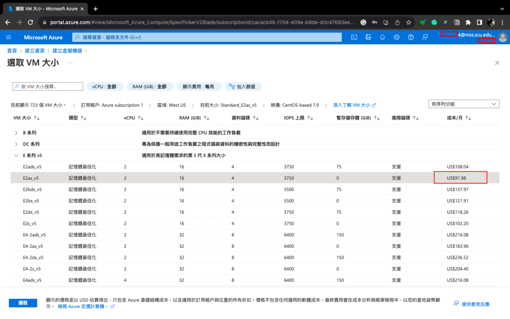Open the feedback icon in Azure header
Screen dimensions: 510x319
425,37
